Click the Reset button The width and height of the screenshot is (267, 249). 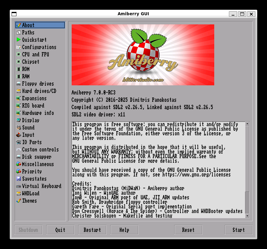tap(188, 230)
